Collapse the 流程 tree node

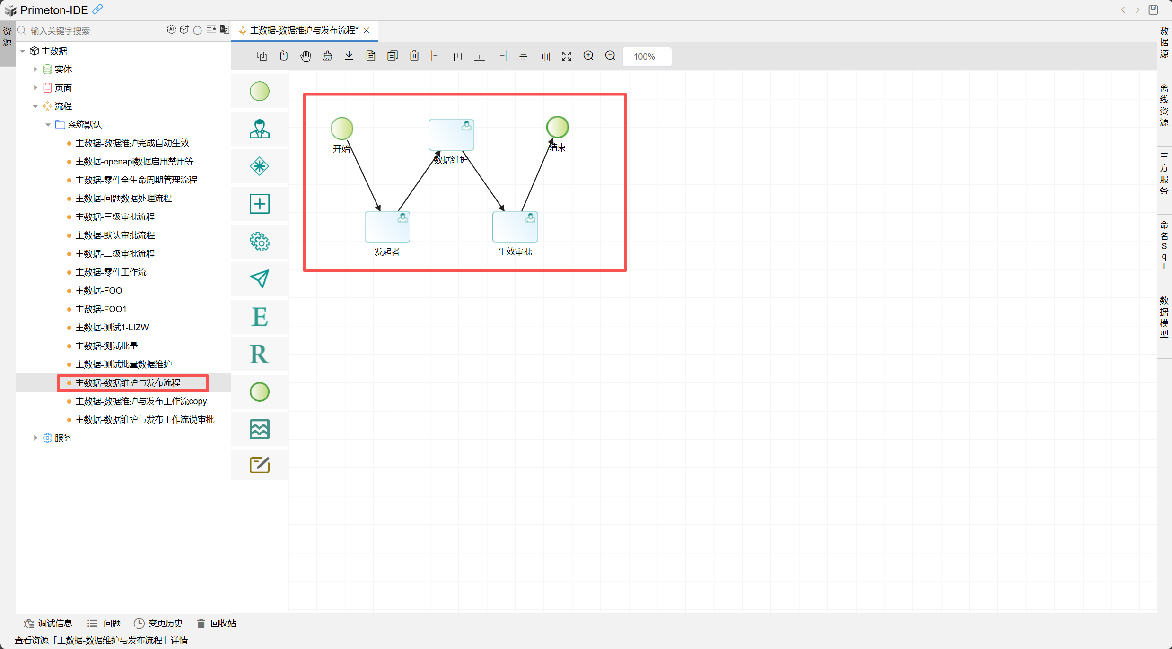35,106
